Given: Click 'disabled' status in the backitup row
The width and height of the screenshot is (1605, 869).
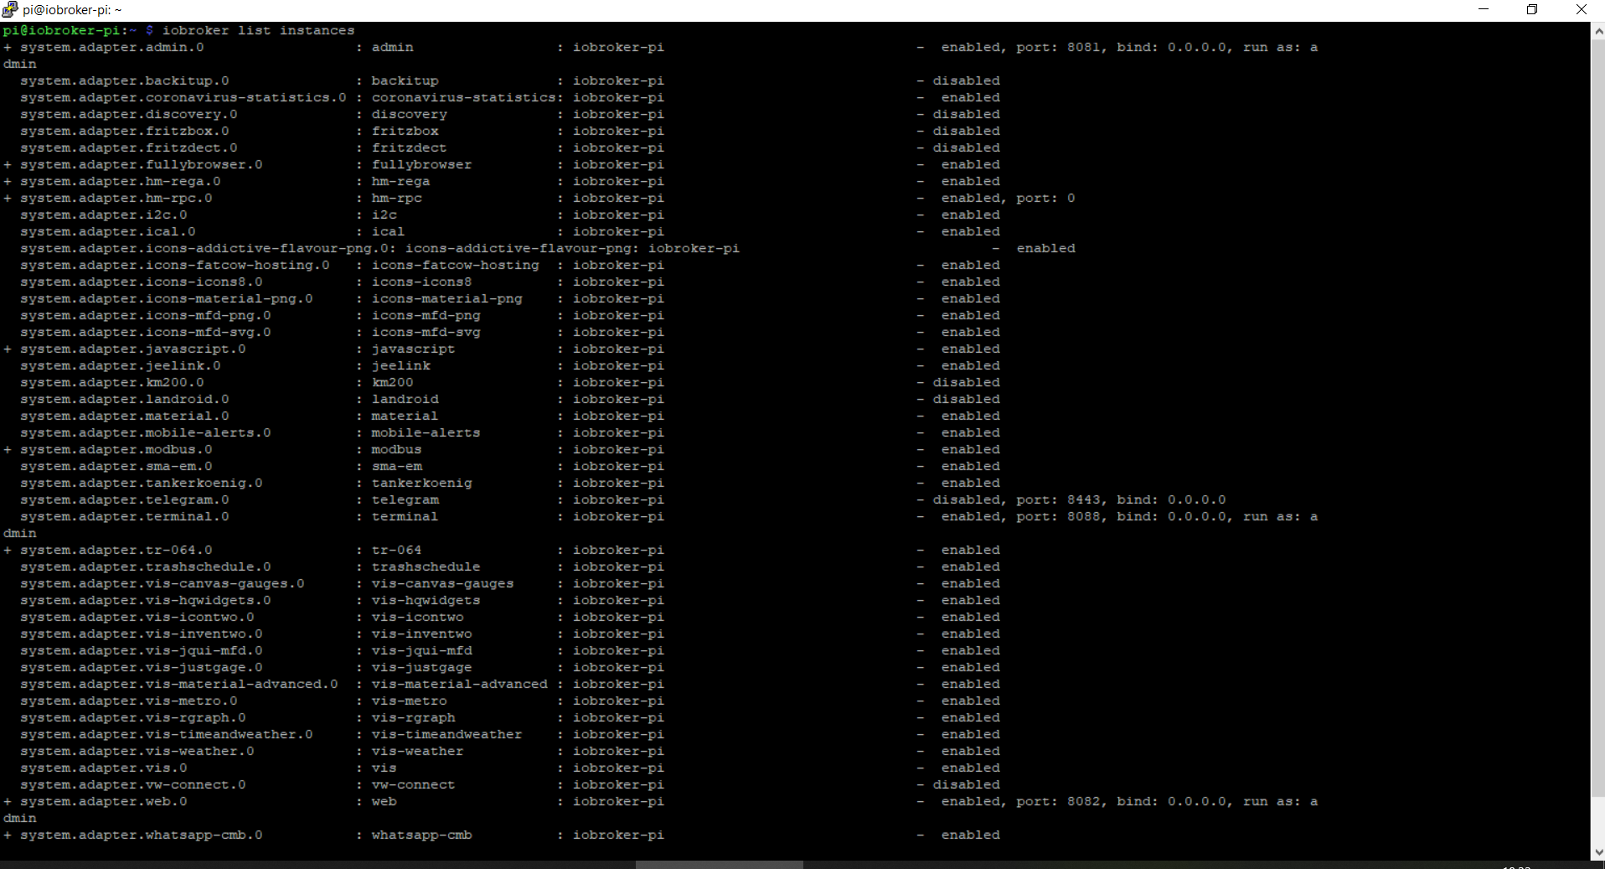Looking at the screenshot, I should click(x=967, y=81).
